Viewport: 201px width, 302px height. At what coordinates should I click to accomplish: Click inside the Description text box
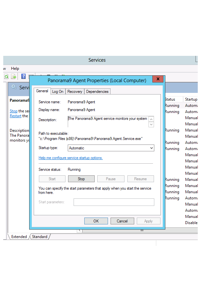pos(108,122)
